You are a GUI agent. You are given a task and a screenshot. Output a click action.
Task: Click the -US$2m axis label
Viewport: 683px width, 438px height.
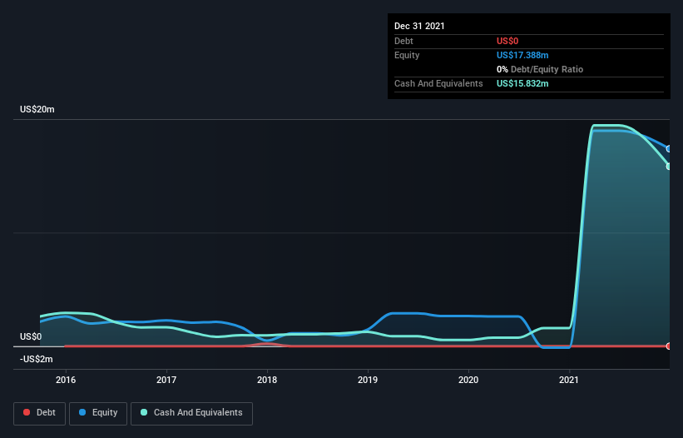click(x=36, y=359)
